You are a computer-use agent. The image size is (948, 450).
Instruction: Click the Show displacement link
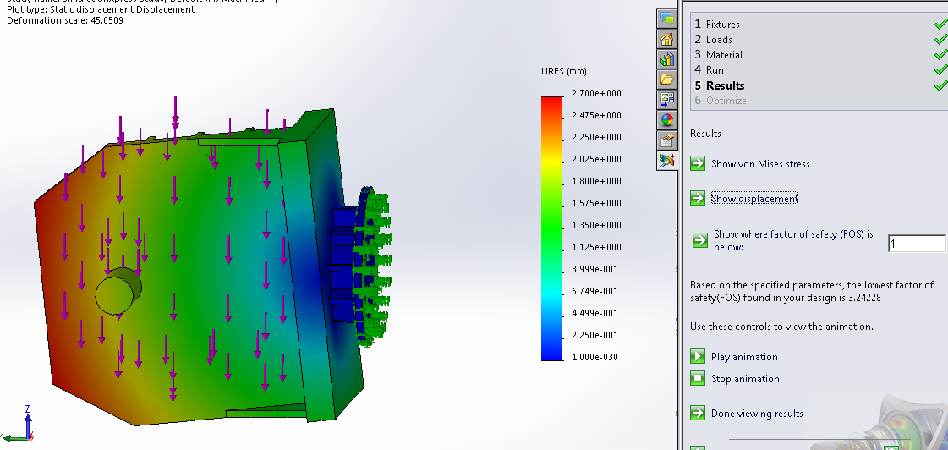(753, 199)
